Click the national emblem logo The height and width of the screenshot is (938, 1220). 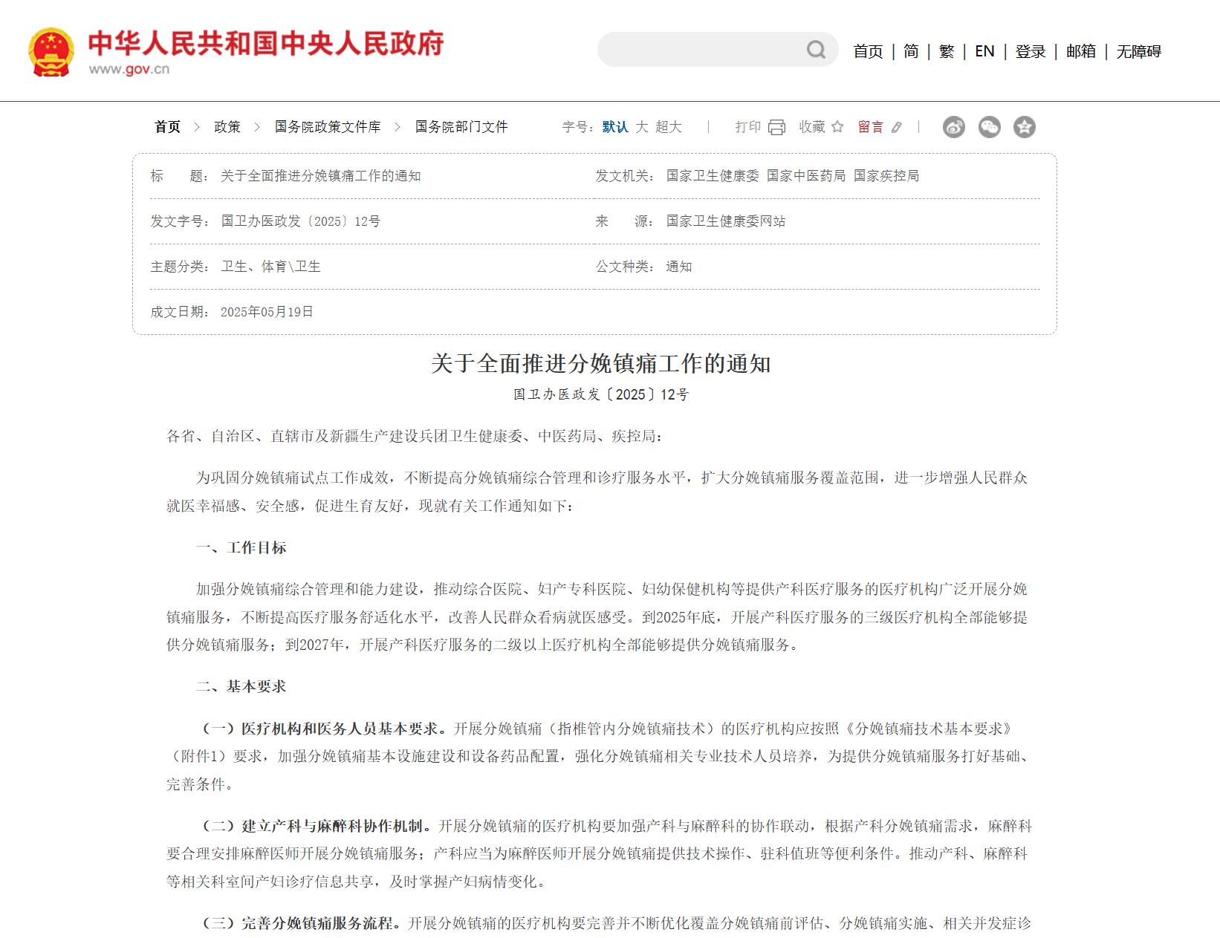[51, 52]
